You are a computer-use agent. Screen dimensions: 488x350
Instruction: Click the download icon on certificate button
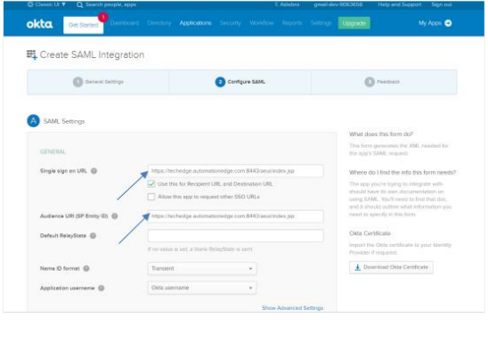[358, 267]
